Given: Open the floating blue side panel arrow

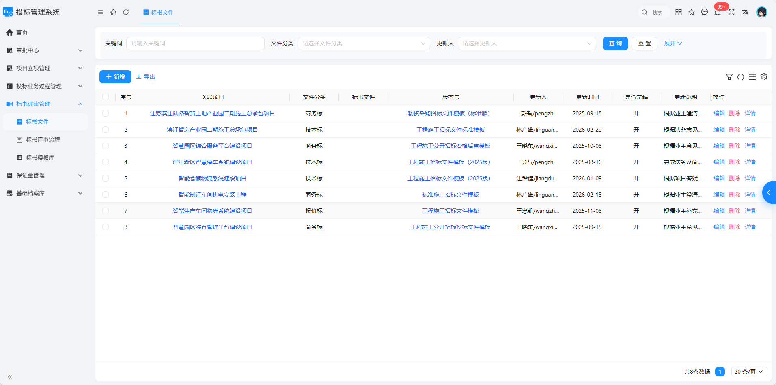Looking at the screenshot, I should coord(769,192).
